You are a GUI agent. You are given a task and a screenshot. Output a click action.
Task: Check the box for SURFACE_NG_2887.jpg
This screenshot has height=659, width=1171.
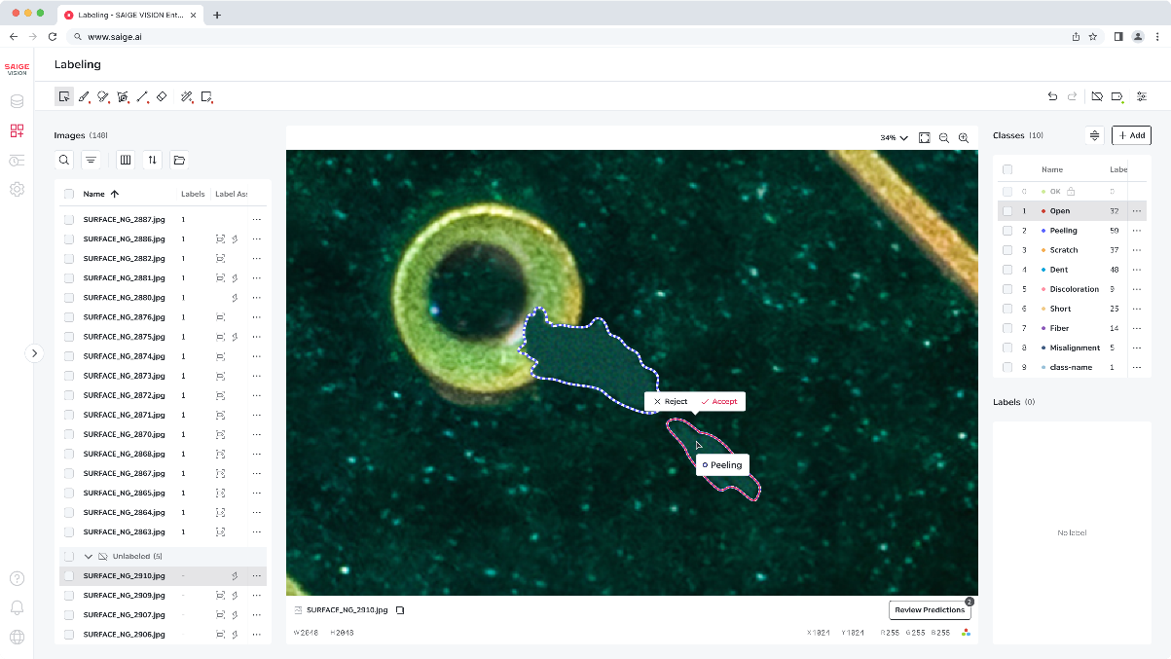click(x=69, y=220)
